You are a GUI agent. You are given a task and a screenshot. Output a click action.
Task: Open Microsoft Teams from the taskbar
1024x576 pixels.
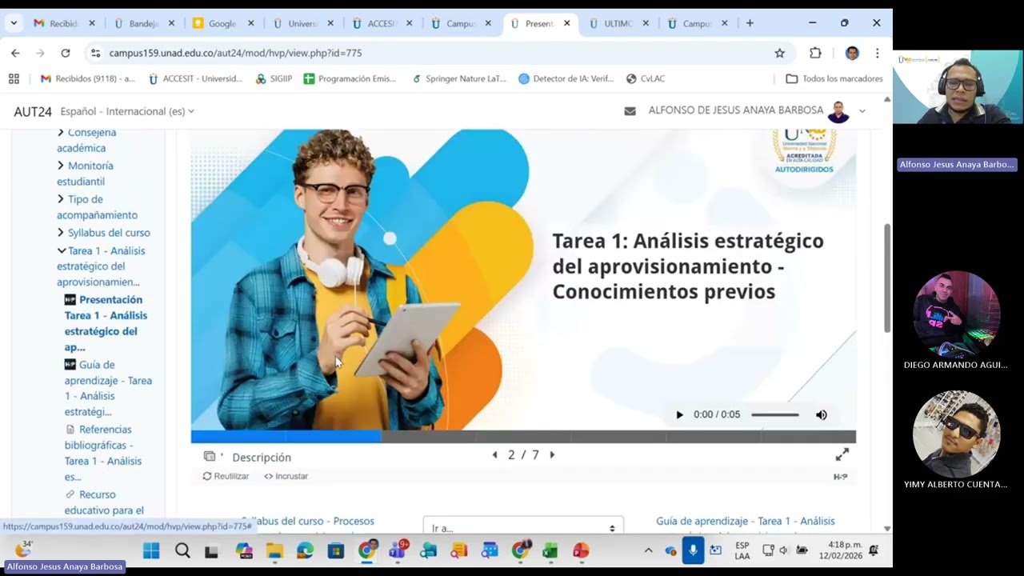(x=398, y=550)
